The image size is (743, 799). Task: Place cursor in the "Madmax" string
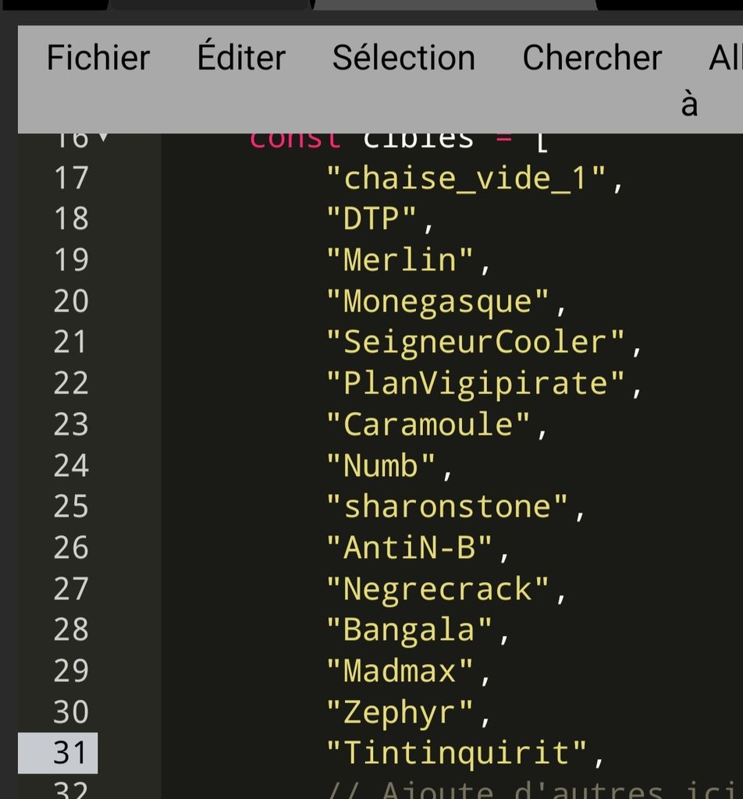point(400,670)
